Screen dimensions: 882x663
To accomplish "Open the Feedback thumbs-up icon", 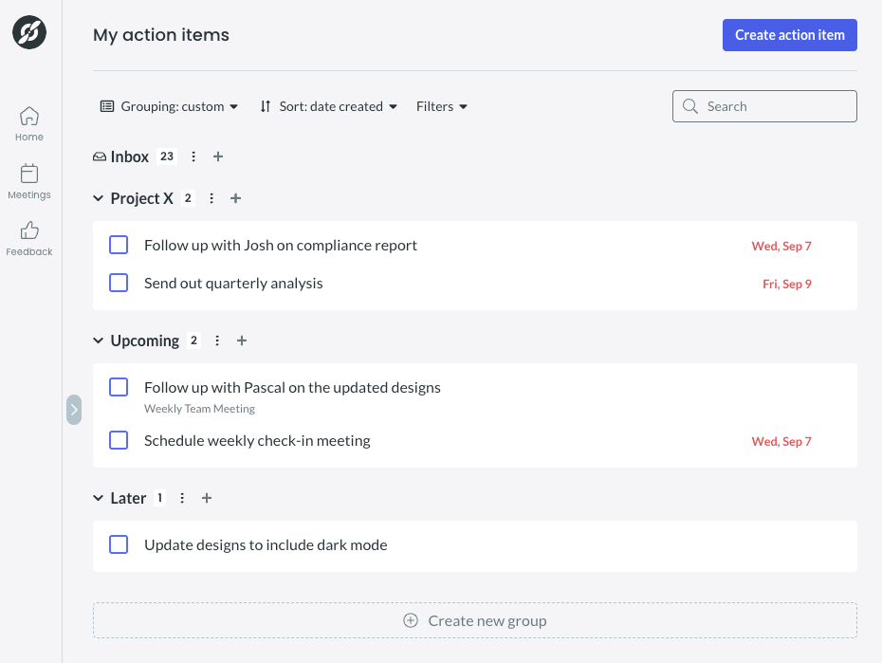I will point(29,230).
